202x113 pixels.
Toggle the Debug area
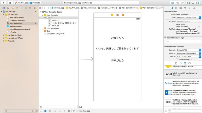tap(193, 3)
